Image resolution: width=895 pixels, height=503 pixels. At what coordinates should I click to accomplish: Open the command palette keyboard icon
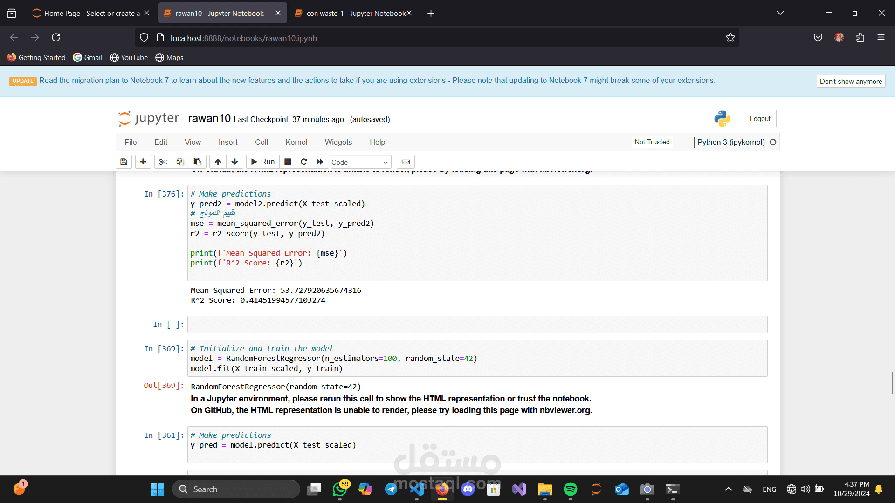tap(406, 162)
